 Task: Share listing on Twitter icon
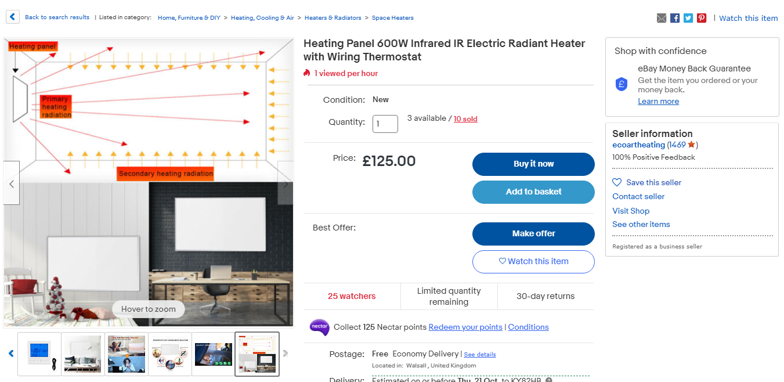(688, 18)
